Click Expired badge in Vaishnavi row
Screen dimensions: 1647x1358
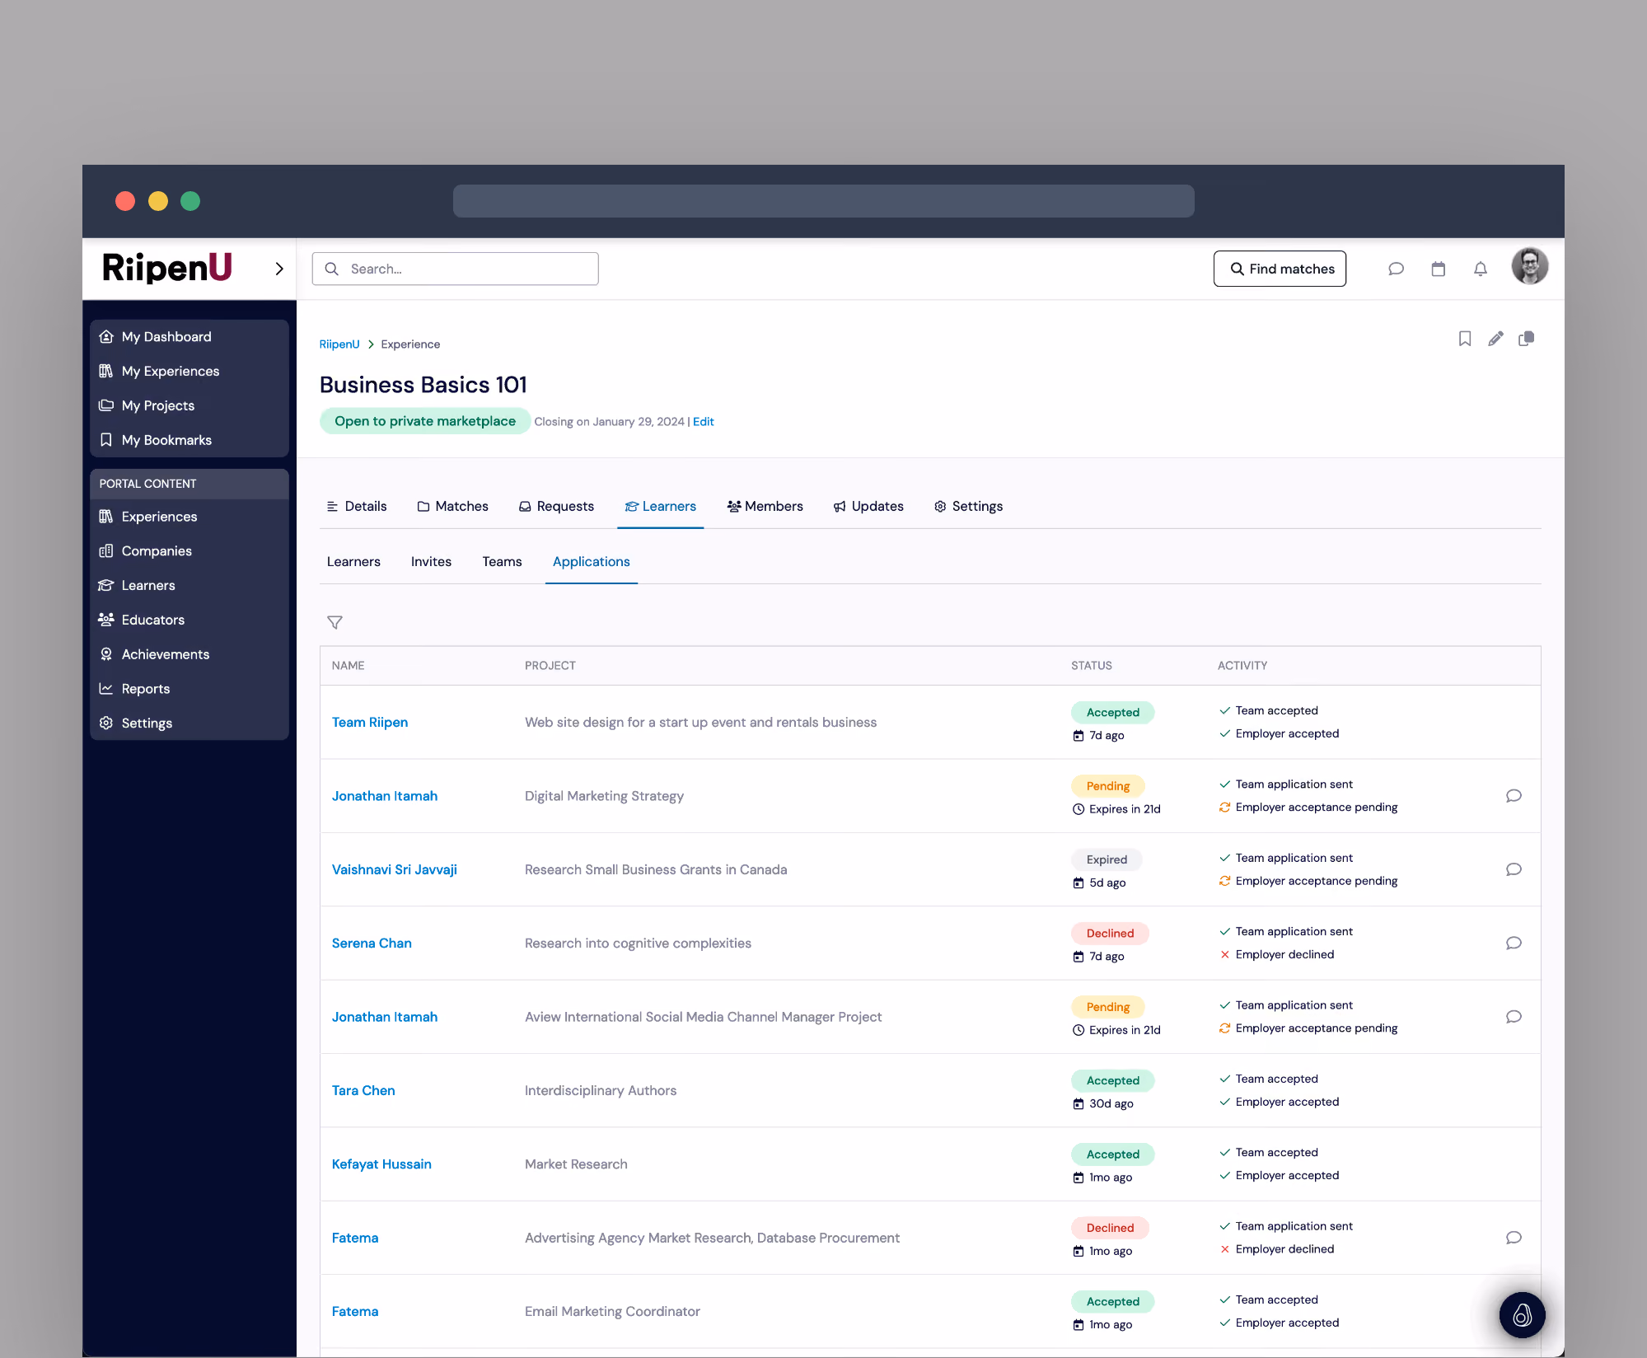[1107, 860]
